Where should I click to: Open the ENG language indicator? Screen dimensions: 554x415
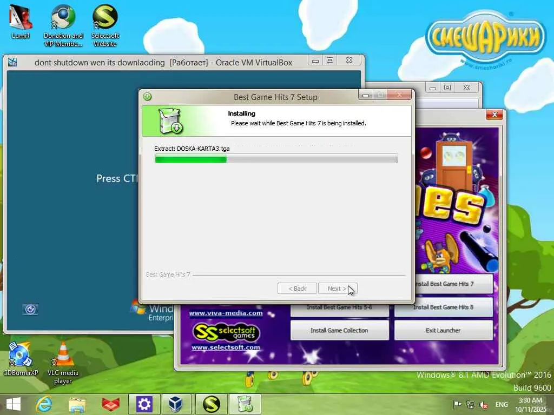[502, 404]
